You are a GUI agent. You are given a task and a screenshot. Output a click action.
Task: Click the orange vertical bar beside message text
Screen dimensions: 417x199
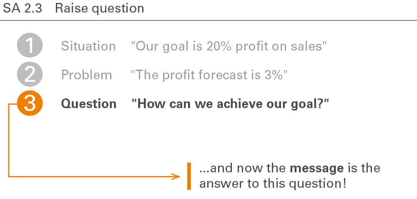tap(189, 176)
